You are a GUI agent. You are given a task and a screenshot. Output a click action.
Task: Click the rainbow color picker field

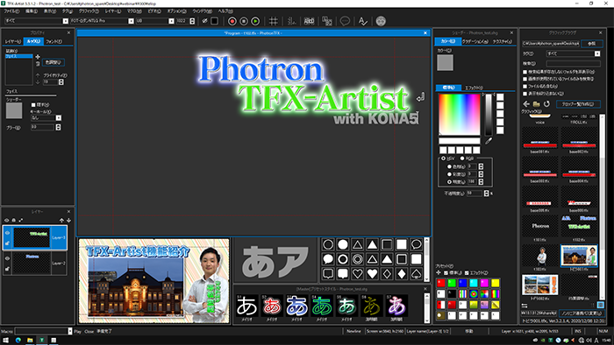point(460,115)
